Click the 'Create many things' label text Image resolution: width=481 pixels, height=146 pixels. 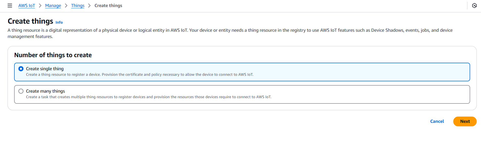tap(45, 91)
